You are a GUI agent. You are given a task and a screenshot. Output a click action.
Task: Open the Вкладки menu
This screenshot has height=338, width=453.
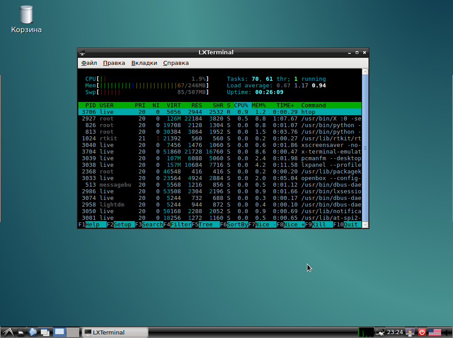(x=144, y=63)
